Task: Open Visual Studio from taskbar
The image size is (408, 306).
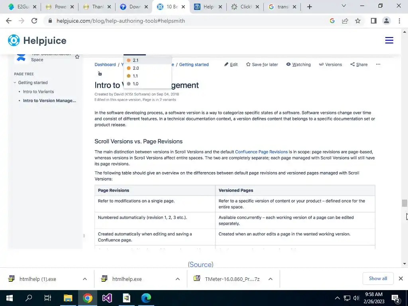Action: (107, 298)
